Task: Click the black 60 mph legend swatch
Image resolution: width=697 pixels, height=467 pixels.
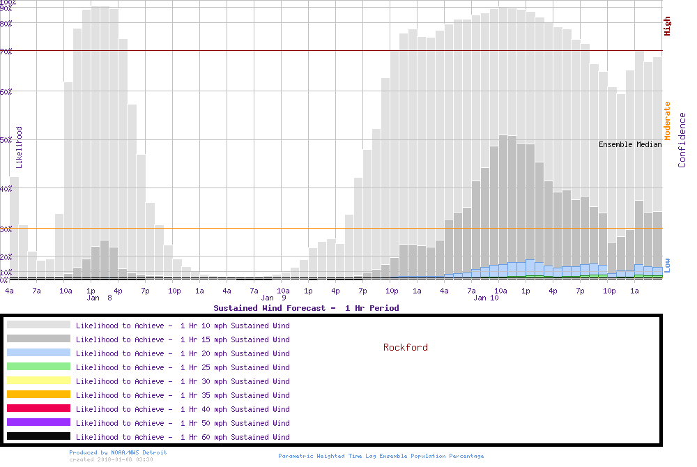Action: [38, 436]
